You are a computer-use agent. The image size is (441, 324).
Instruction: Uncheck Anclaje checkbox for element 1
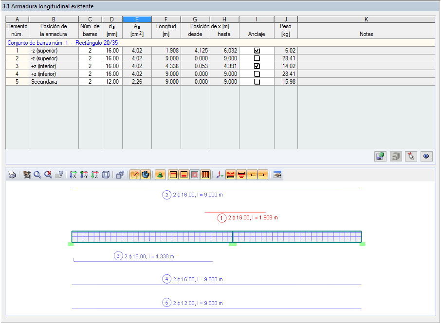click(x=257, y=51)
